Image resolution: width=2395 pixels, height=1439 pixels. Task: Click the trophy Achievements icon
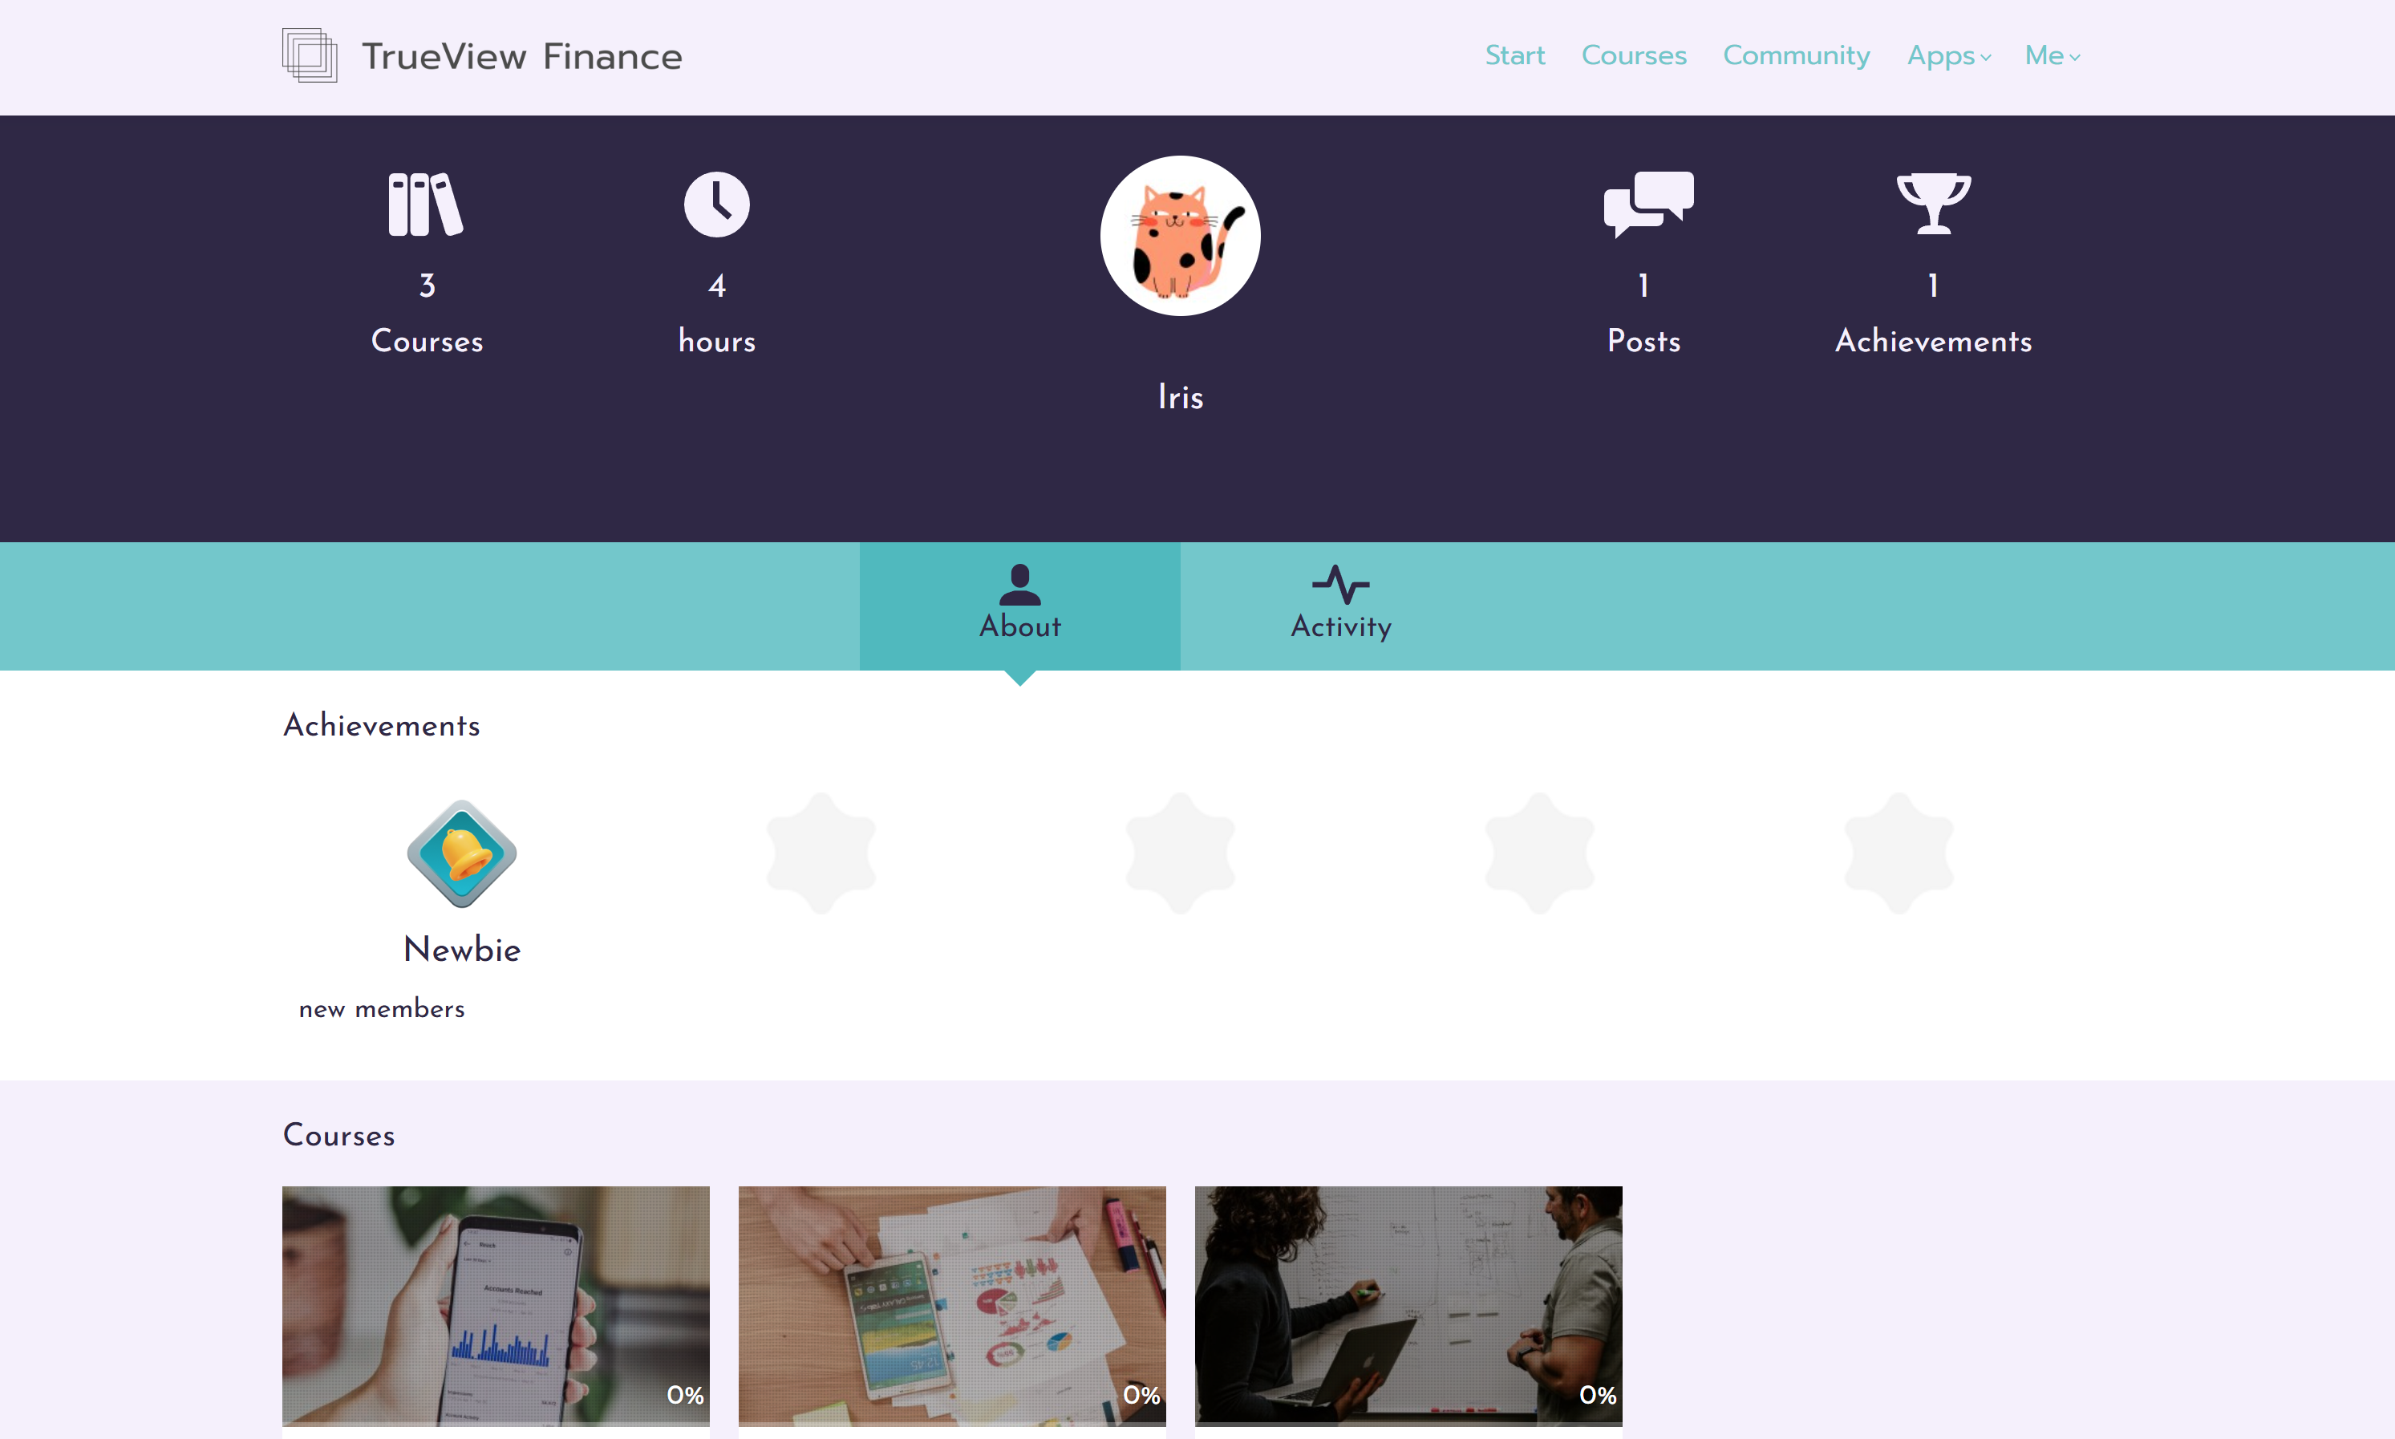tap(1934, 204)
